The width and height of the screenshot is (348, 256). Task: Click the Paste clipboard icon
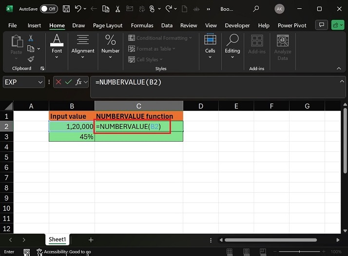(x=17, y=41)
